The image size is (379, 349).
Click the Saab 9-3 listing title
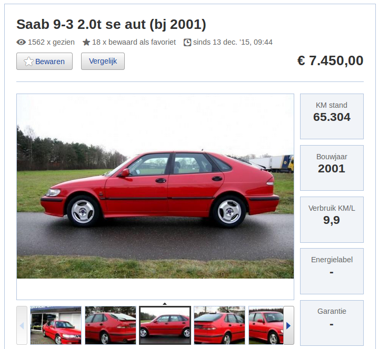(x=111, y=24)
